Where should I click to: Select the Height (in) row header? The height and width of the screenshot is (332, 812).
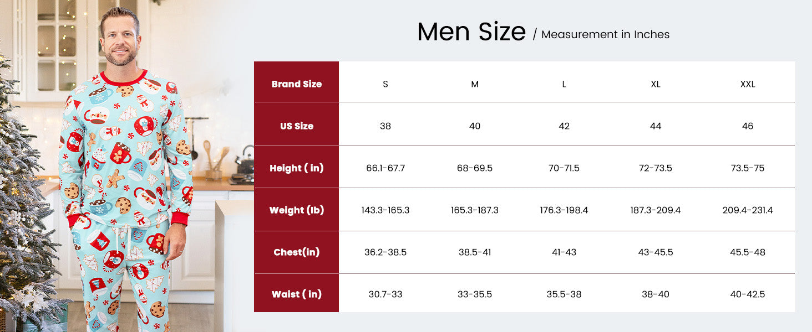coord(297,168)
